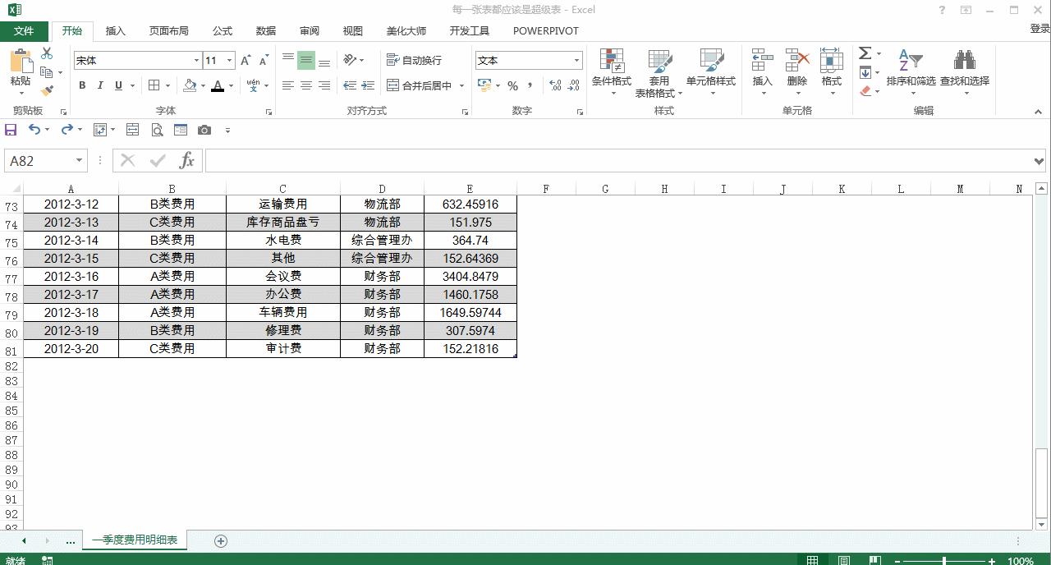Click the zoom in plus button
Screen dimensions: 1051x565
tap(992, 561)
